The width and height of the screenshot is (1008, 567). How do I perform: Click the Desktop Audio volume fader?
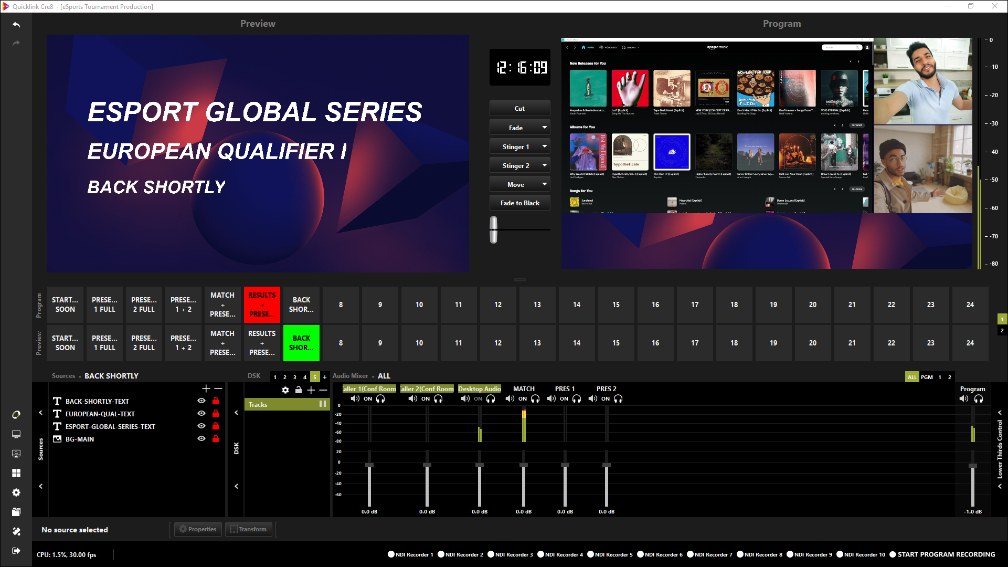tap(479, 466)
